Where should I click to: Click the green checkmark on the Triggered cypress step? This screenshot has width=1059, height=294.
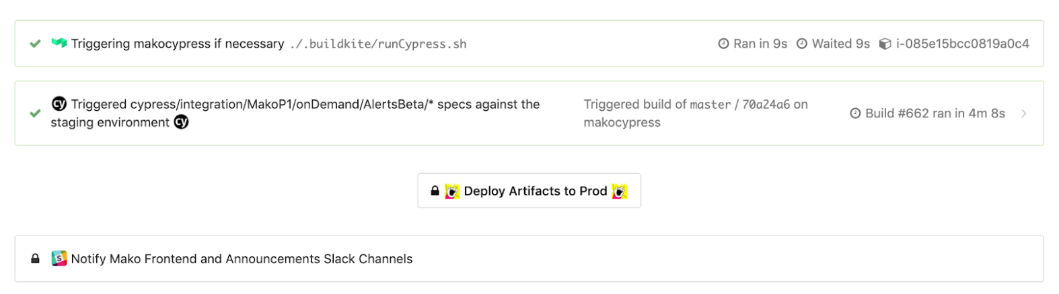coord(35,113)
